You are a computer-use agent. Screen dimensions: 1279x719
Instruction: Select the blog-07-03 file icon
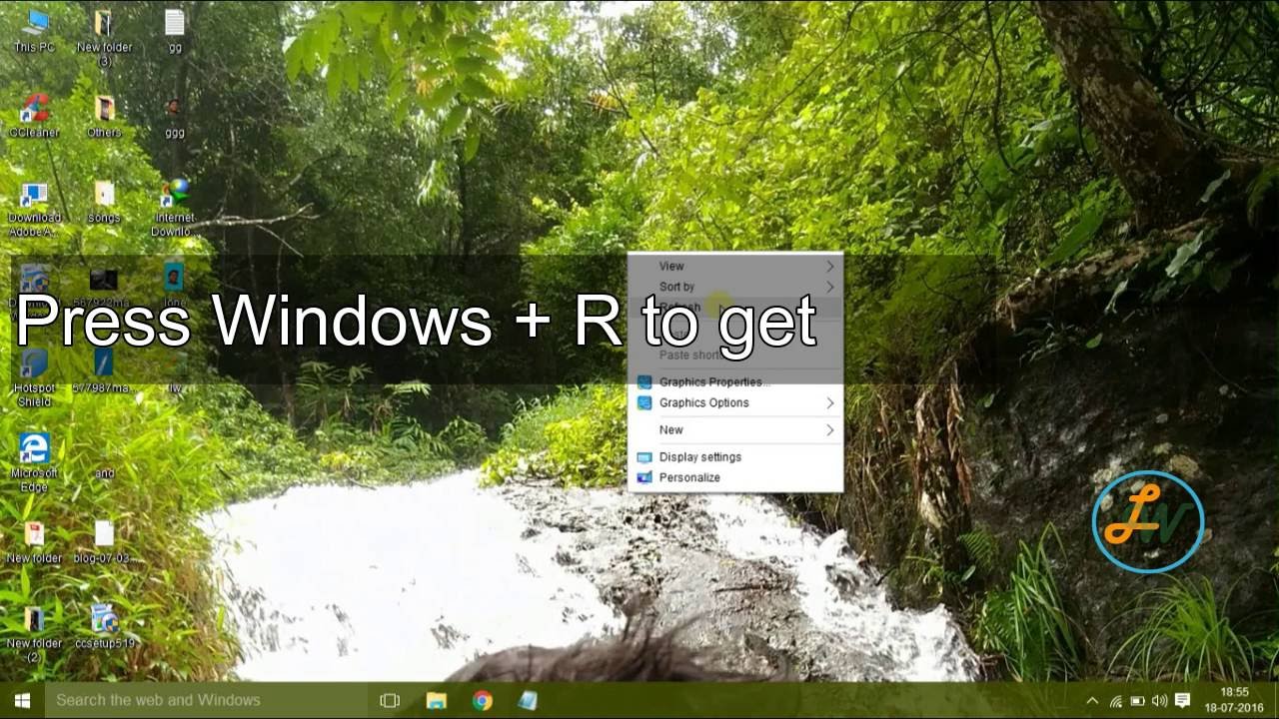104,542
